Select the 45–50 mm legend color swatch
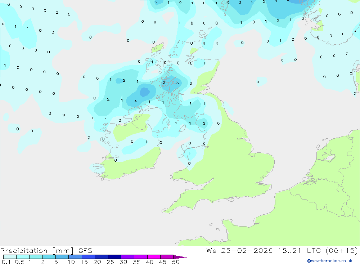The image size is (360, 264). (167, 257)
